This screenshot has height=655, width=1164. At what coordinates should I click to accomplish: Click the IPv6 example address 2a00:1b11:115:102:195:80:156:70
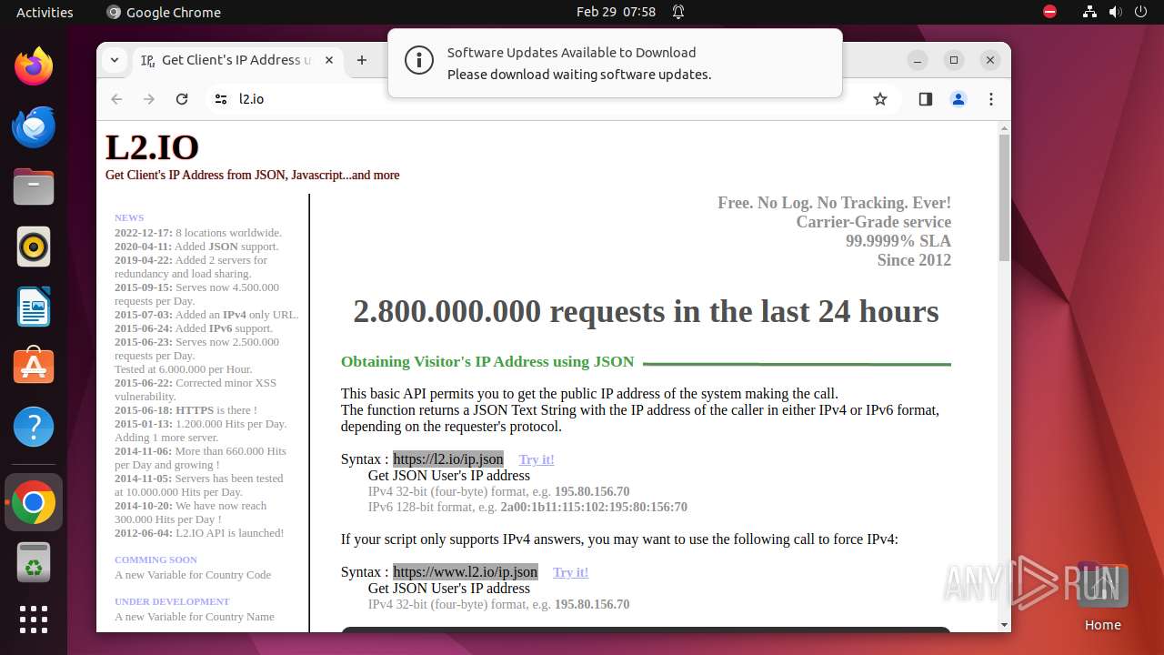(x=594, y=507)
